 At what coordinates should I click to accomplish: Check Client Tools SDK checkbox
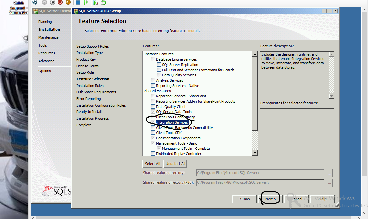153,133
